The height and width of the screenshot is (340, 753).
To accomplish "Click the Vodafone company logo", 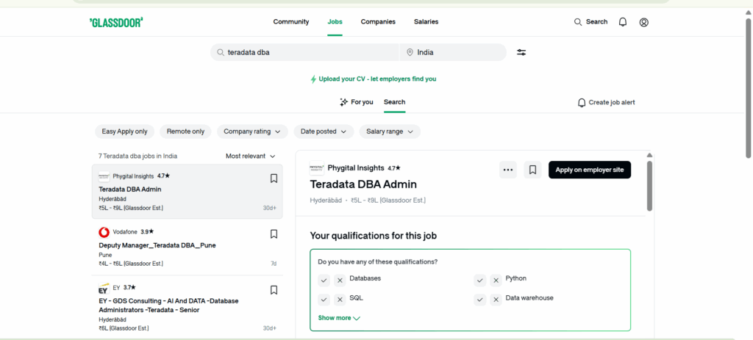I will click(104, 233).
